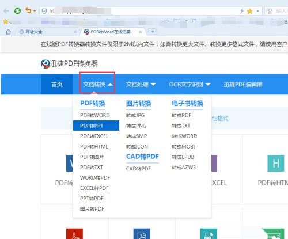Select 转成ICON under 图片转换
This screenshot has width=288, height=239.
(137, 146)
